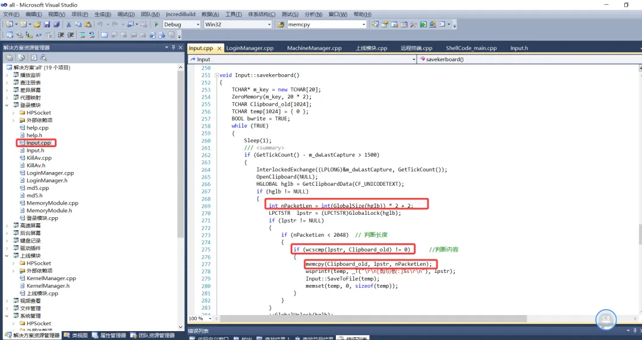
Task: Collapse the 上线模块 project node
Action: (7, 256)
